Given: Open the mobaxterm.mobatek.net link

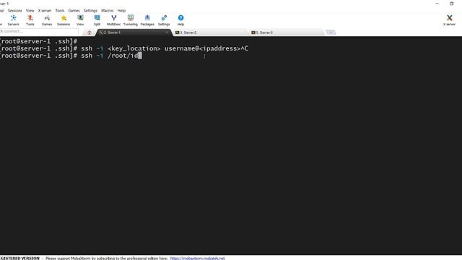Looking at the screenshot, I should [x=197, y=258].
